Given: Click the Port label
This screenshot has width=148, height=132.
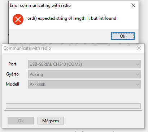Looking at the screenshot, I should pos(12,64).
